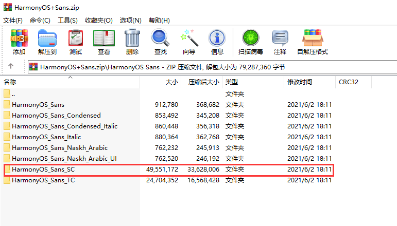
Task: Click the packed size value 246,192
Action: (x=208, y=159)
